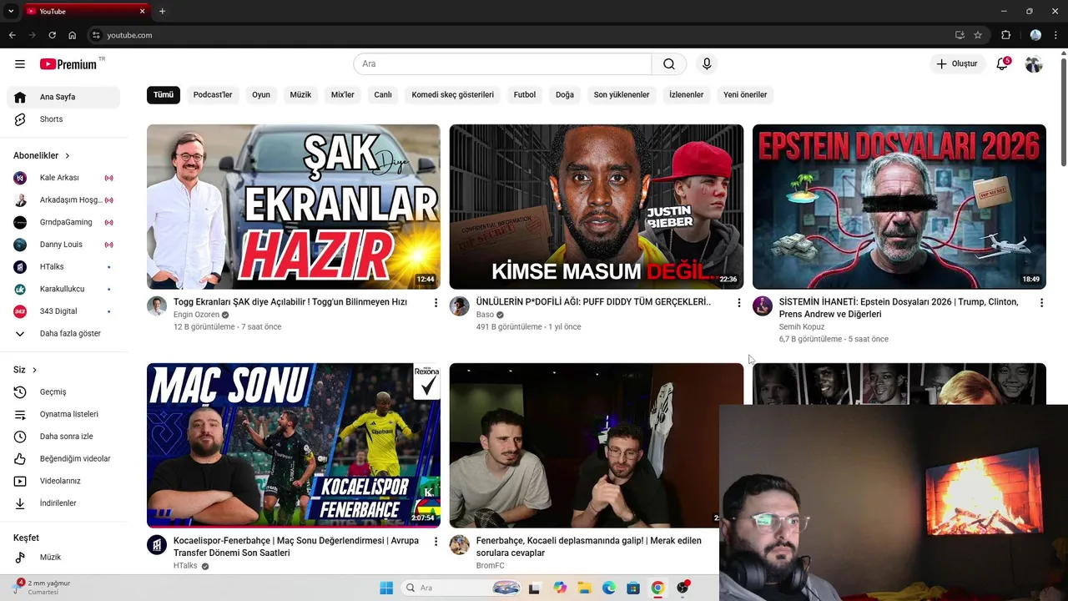Click the Semih Kopuz channel name
The image size is (1068, 601).
click(802, 327)
